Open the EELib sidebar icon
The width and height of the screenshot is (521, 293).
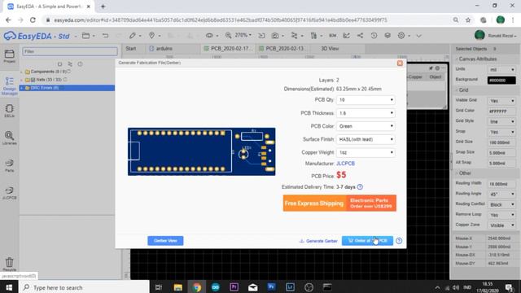click(x=9, y=111)
